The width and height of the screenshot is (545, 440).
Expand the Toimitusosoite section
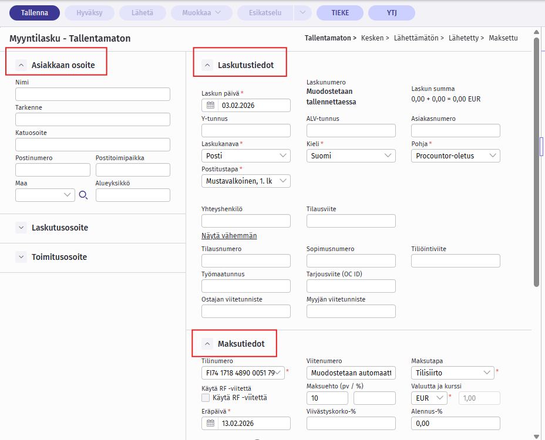[21, 257]
